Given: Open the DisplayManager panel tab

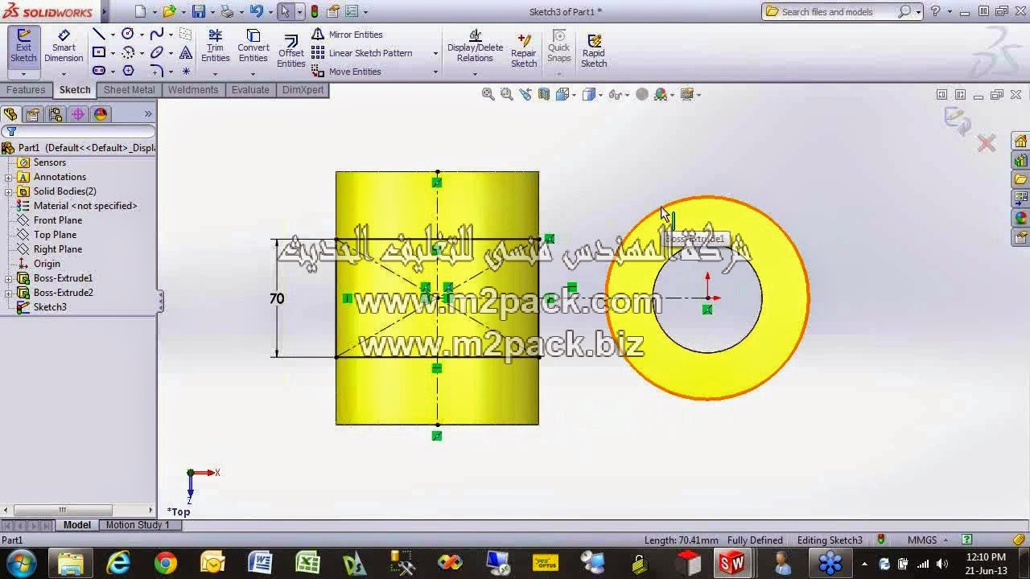Looking at the screenshot, I should [x=101, y=114].
